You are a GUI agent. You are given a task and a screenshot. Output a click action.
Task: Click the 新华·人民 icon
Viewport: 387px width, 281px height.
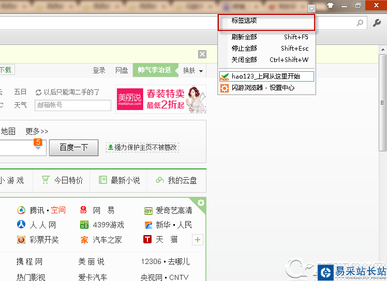(148, 225)
